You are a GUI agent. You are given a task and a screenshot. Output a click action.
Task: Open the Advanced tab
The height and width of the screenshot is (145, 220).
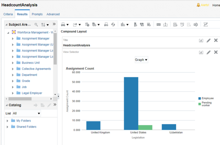(53, 14)
